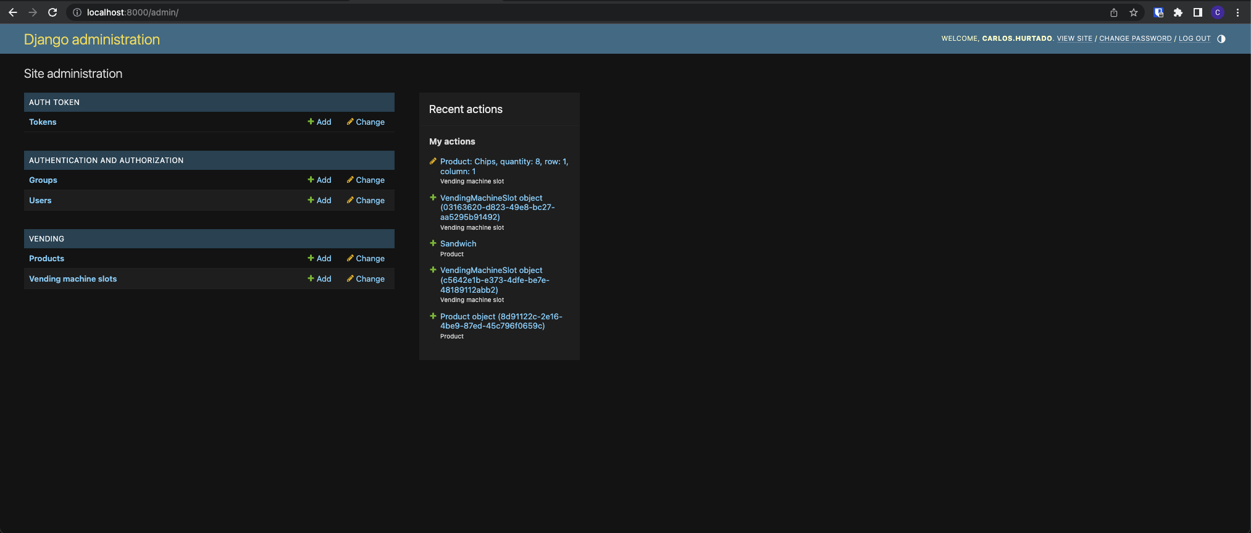Open the Products model link
1251x533 pixels.
point(46,259)
